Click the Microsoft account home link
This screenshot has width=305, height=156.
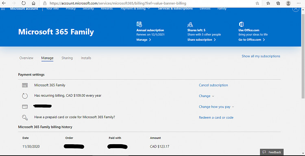[x=24, y=9]
